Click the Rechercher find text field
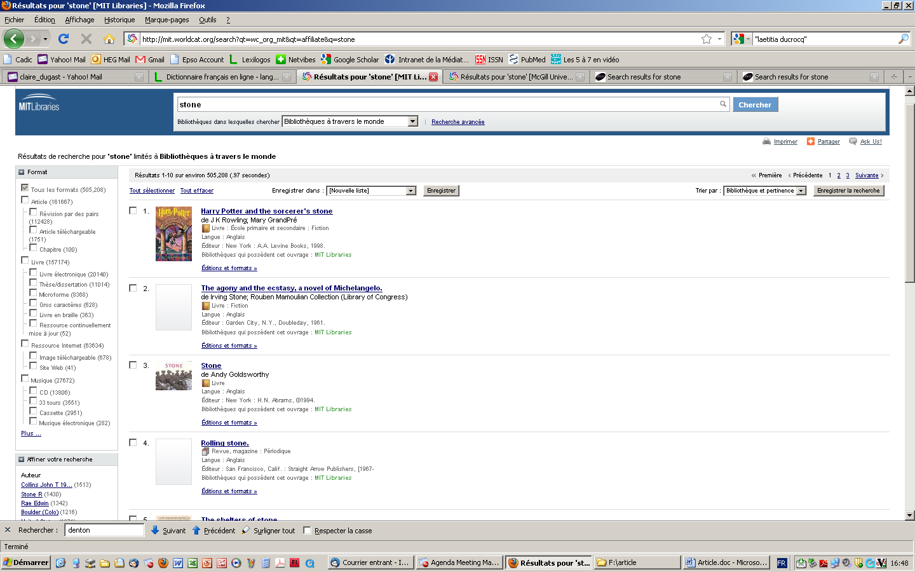This screenshot has height=572, width=915. (x=104, y=530)
